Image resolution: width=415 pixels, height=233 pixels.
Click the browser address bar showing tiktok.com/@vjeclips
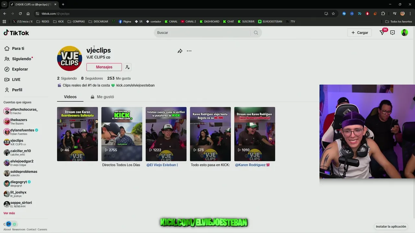(178, 14)
